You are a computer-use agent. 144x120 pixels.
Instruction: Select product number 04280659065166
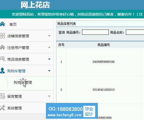click(x=104, y=62)
